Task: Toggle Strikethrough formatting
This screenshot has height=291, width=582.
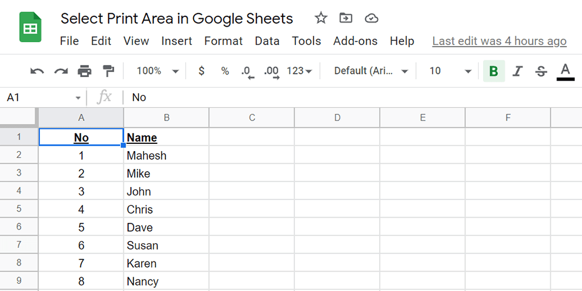Action: pos(542,71)
